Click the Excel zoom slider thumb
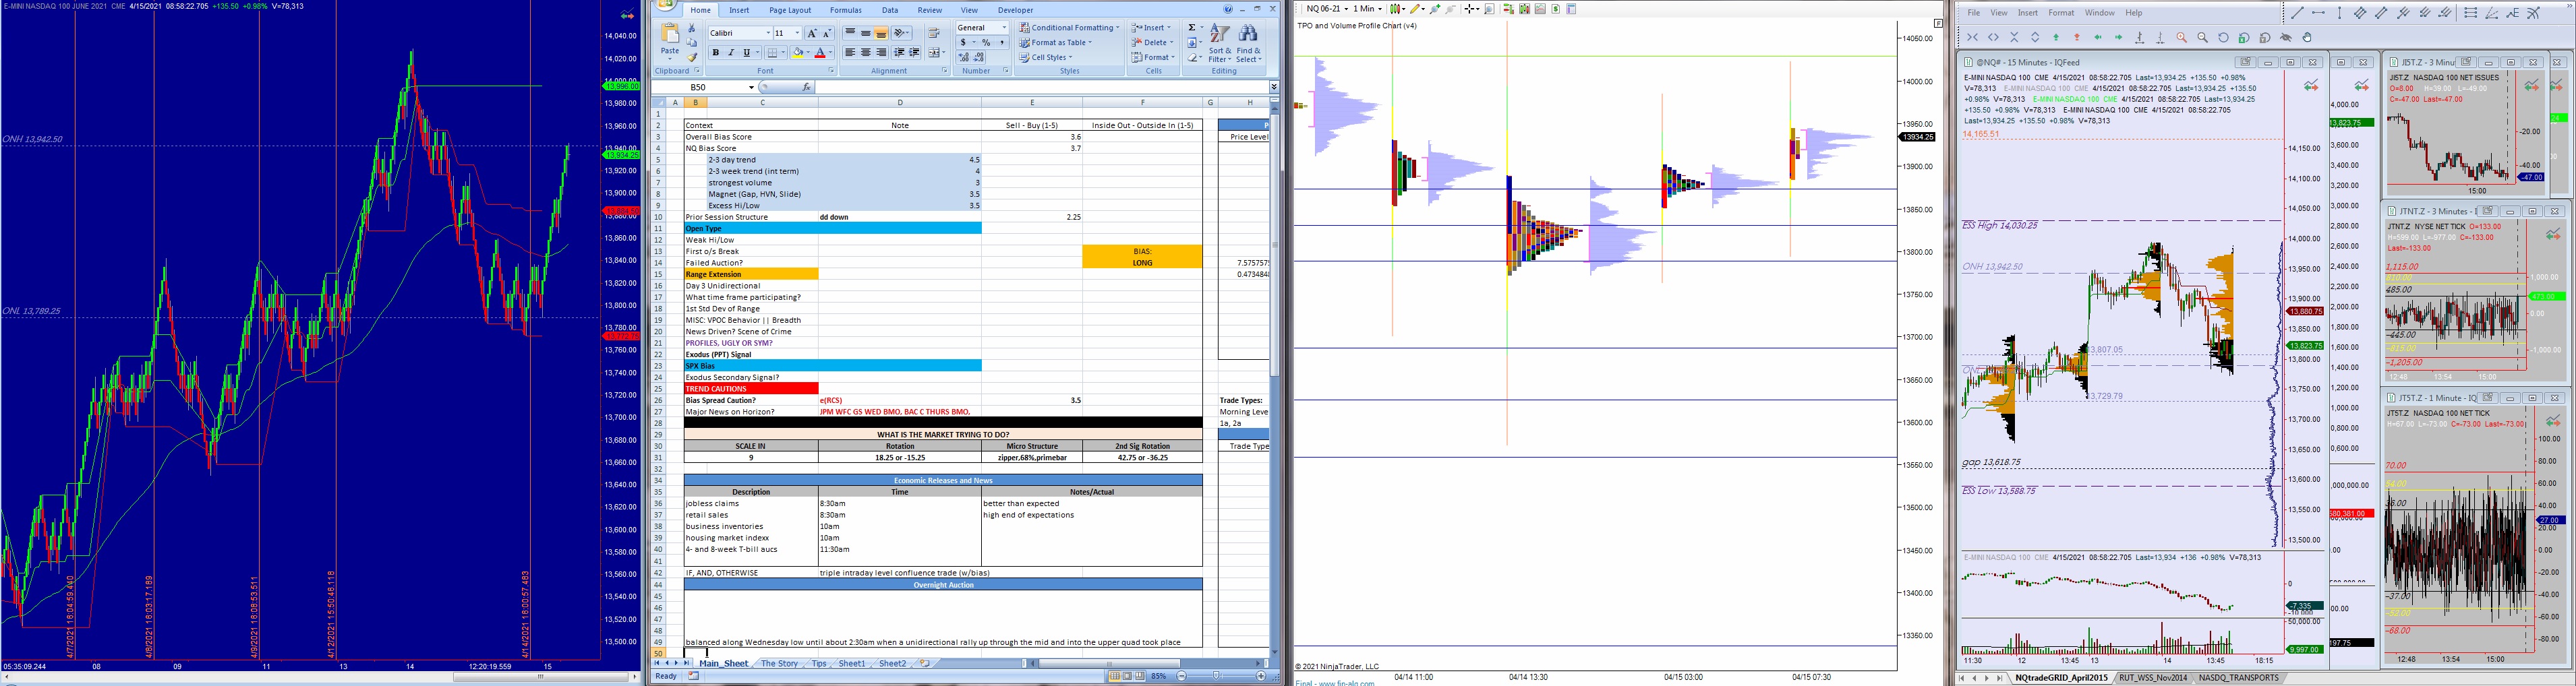The image size is (2576, 686). click(x=1216, y=677)
